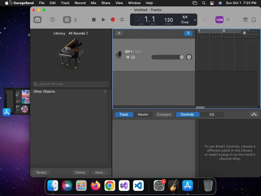Screen dimensions: 261x196
Task: Expand the toolbar overflow double-chevron
Action: [228, 20]
